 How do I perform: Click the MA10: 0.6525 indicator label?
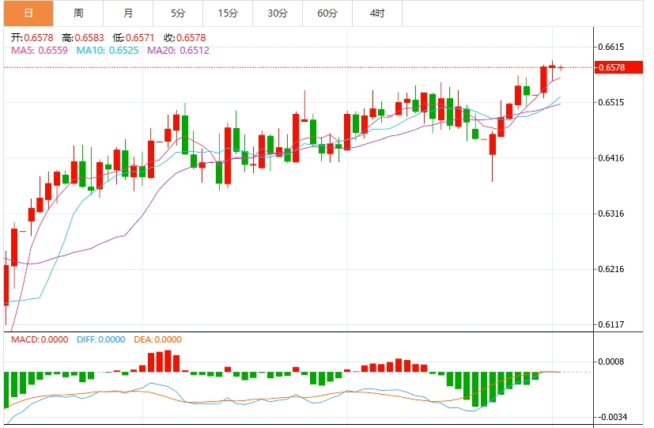pos(108,51)
